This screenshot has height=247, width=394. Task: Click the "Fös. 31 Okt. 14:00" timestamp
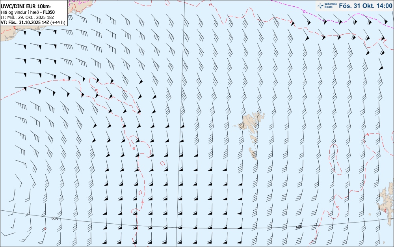(365, 6)
